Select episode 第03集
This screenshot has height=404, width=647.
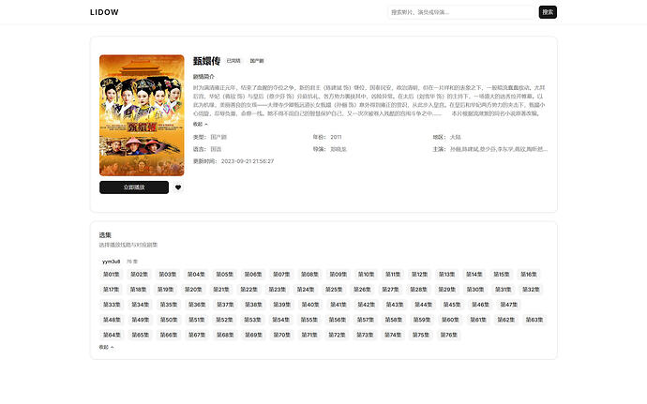[168, 275]
